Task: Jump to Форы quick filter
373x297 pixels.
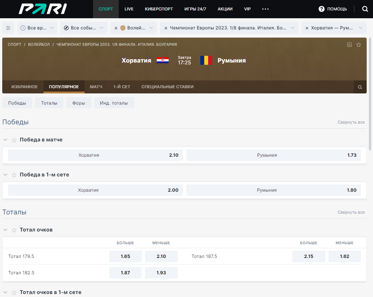Action: [79, 103]
